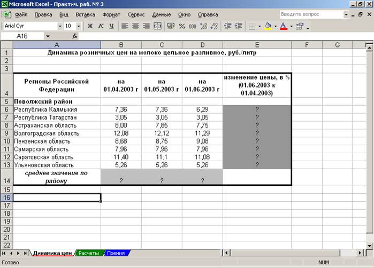Open the Формат menu

111,14
